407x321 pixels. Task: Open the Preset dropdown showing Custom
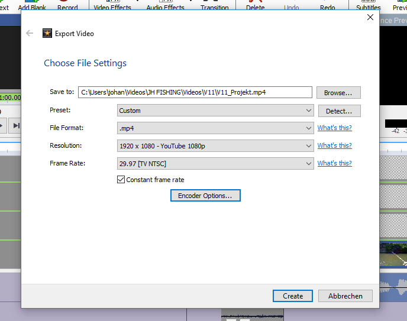pyautogui.click(x=215, y=111)
